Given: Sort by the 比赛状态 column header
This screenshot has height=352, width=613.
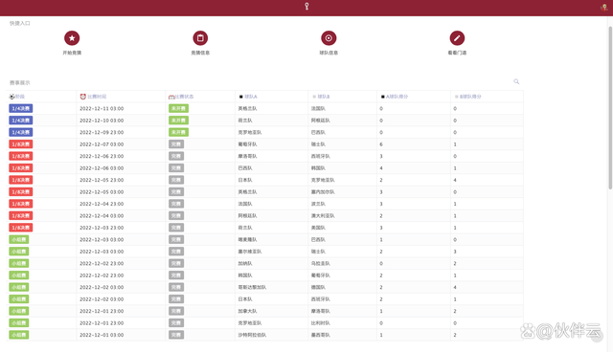Looking at the screenshot, I should (184, 97).
